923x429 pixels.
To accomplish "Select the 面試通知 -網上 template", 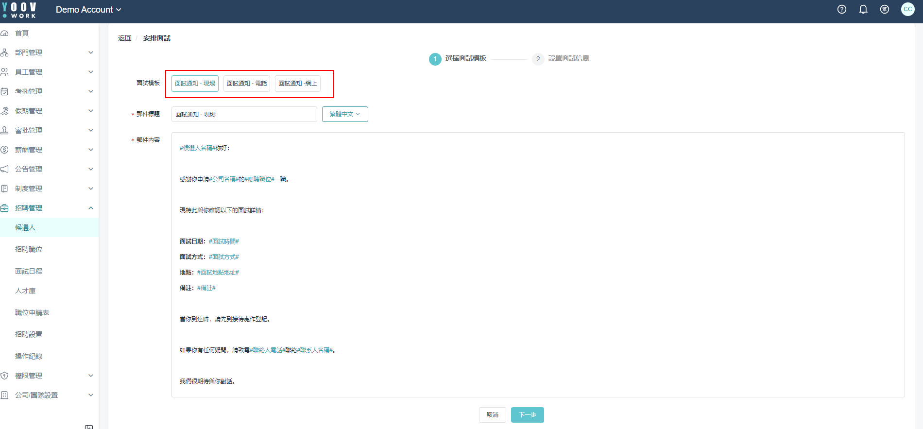I will point(298,84).
